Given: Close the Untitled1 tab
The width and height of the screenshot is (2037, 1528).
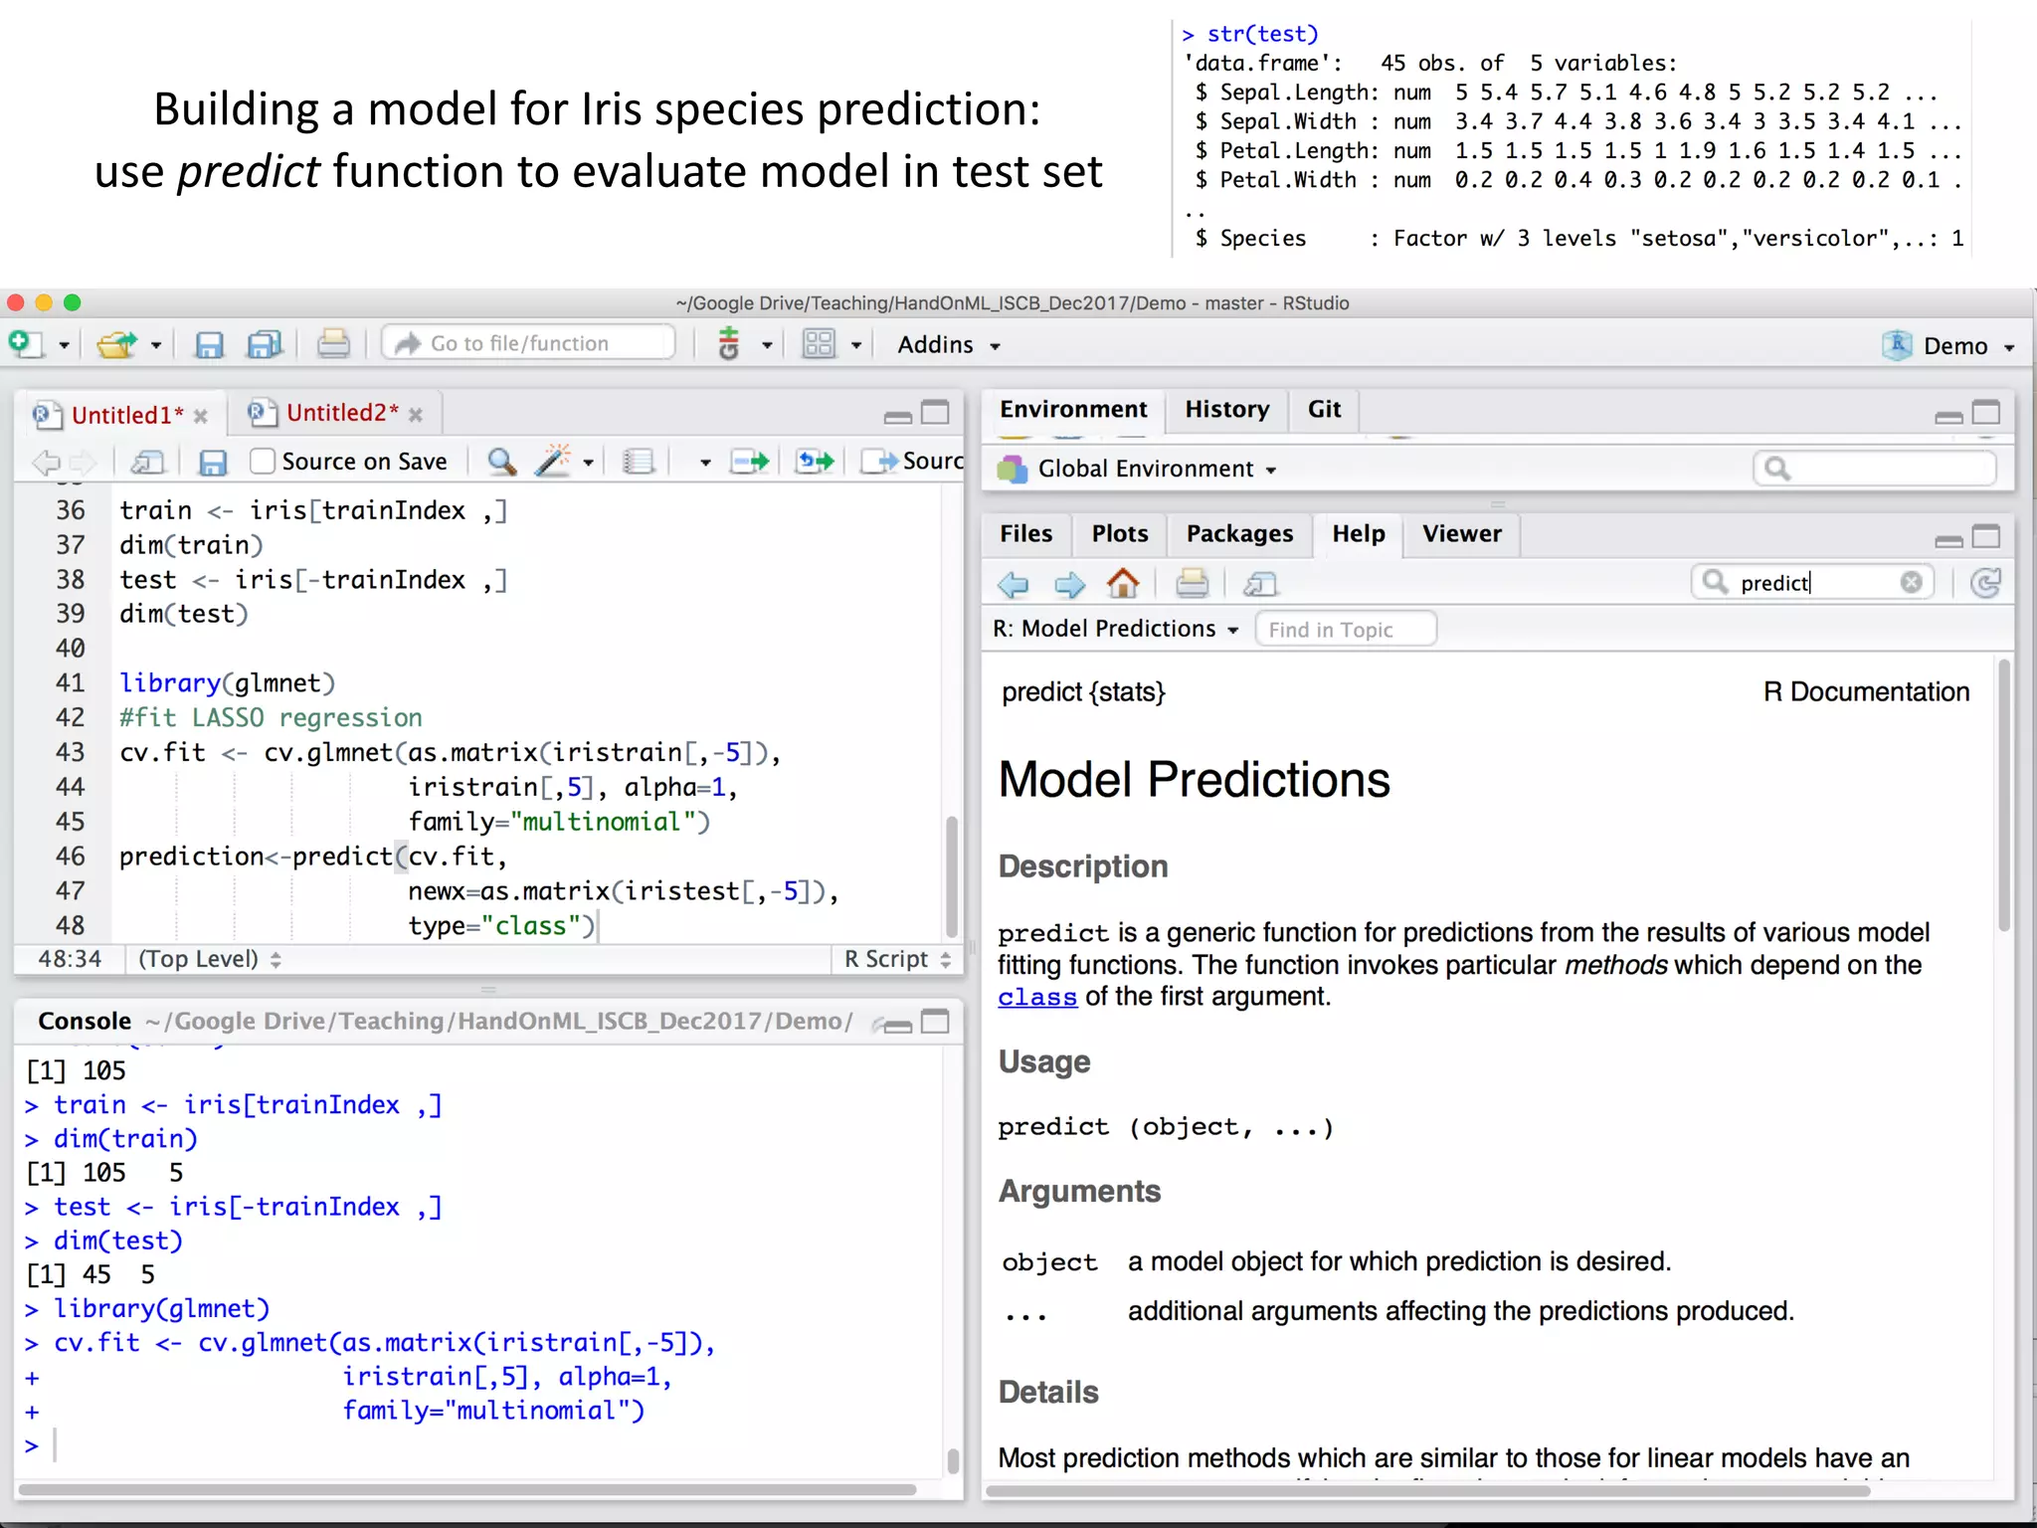Looking at the screenshot, I should click(x=201, y=416).
